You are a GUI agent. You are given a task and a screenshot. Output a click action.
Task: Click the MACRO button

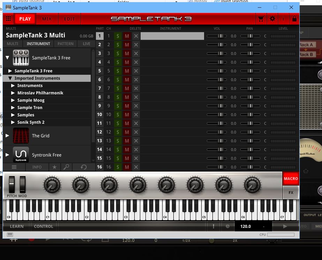[291, 179]
